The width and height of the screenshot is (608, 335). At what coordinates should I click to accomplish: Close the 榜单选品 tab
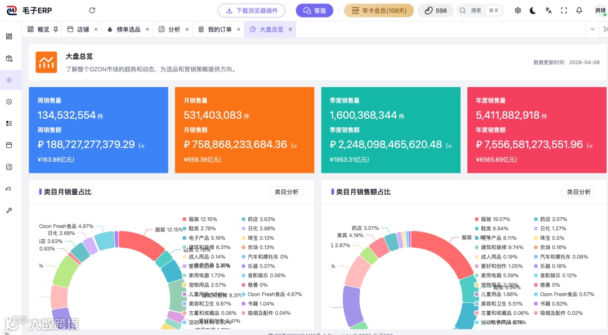pos(147,29)
